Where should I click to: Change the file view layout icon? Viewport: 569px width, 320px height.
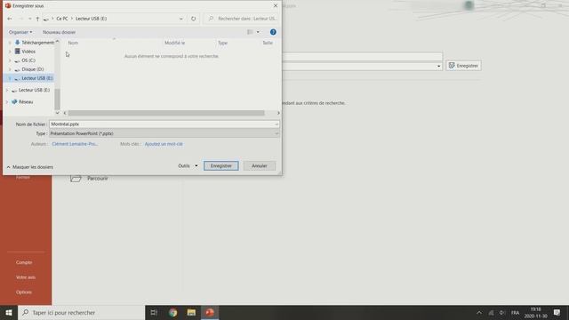250,32
